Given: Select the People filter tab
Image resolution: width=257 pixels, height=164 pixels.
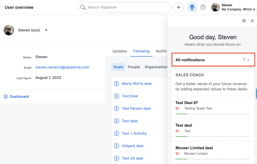Looking at the screenshot, I should (134, 67).
